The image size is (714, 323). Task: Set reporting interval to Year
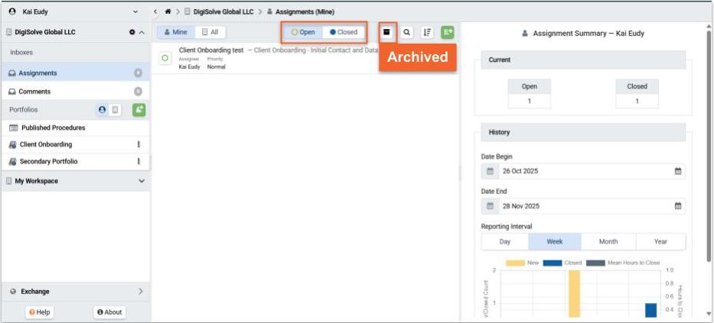[660, 242]
